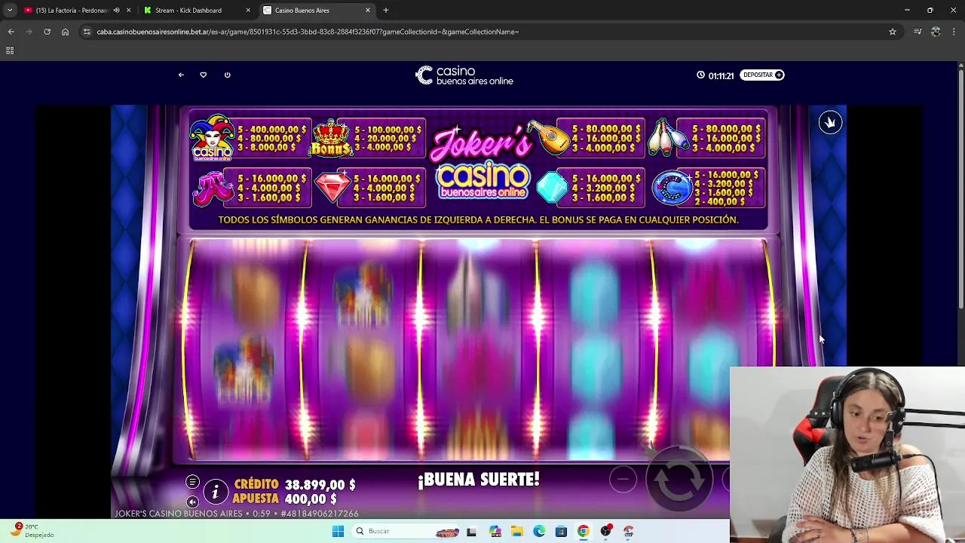Click the session clock icon
The height and width of the screenshot is (543, 965).
point(700,75)
